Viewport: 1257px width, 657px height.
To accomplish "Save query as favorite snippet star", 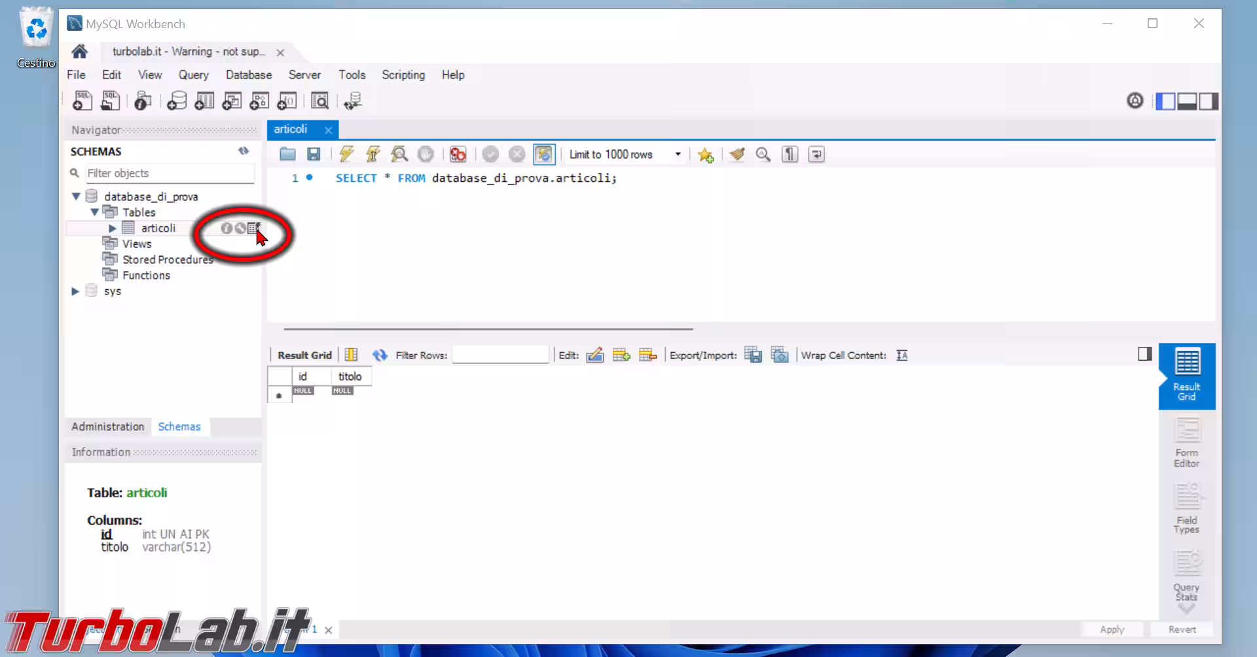I will [705, 155].
